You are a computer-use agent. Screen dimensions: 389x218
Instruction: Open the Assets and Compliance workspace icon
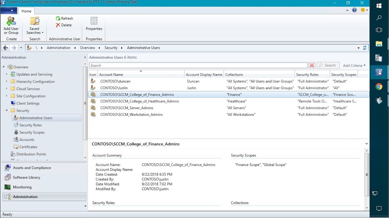[8, 168]
